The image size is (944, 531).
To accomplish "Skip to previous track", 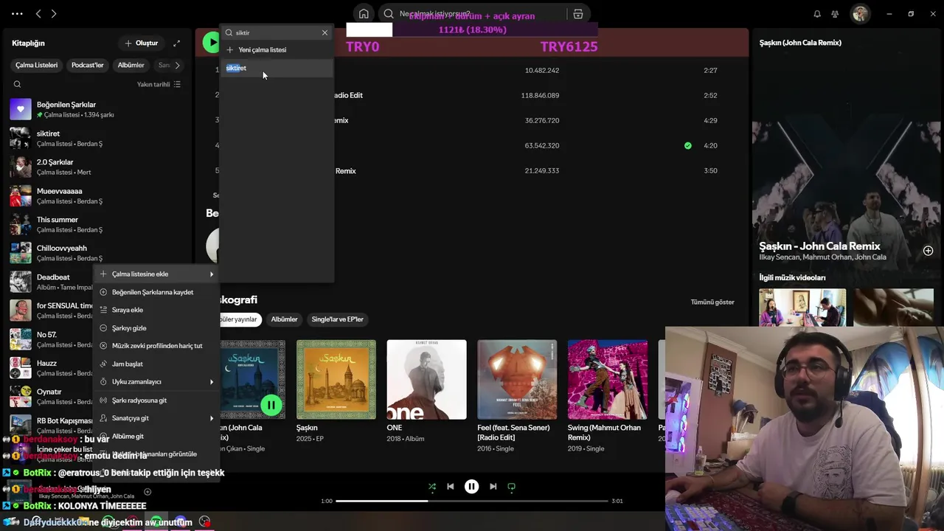I will pos(451,487).
